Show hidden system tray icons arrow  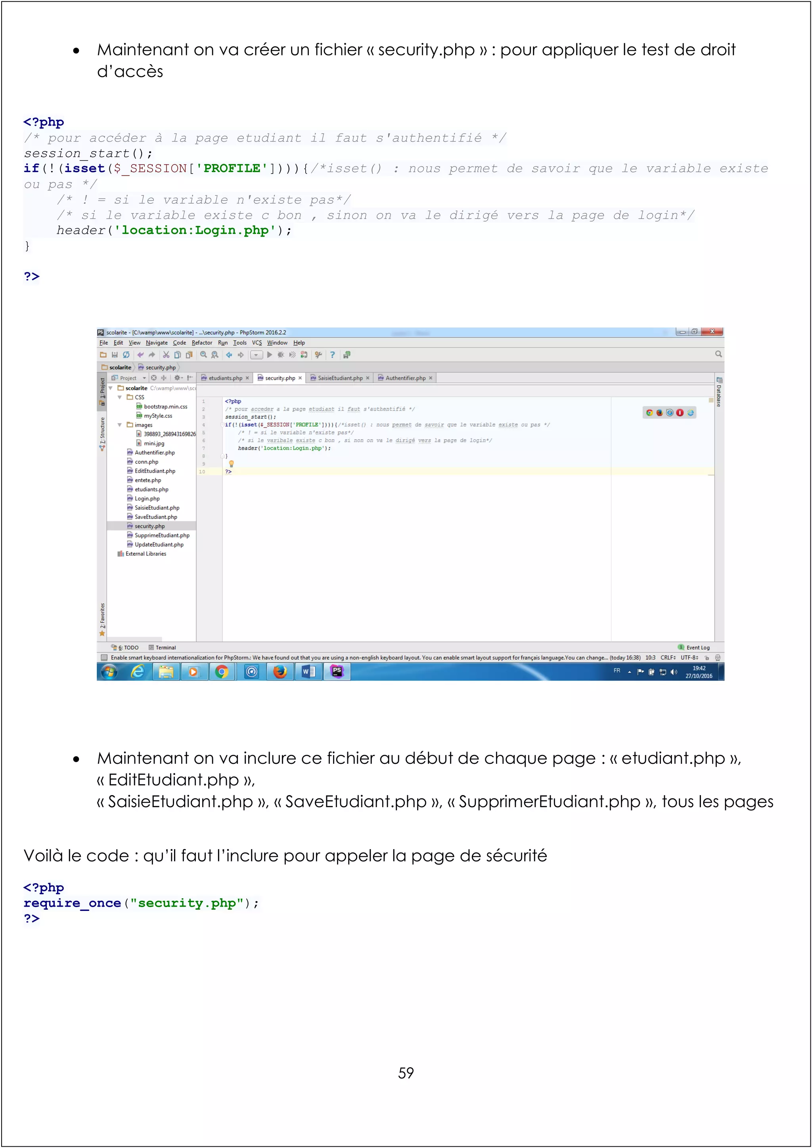click(630, 672)
